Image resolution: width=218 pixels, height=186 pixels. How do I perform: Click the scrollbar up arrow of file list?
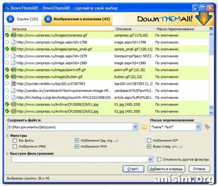coord(211,34)
